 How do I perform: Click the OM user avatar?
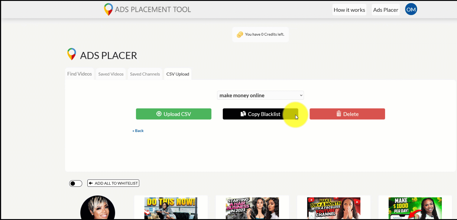tap(411, 9)
